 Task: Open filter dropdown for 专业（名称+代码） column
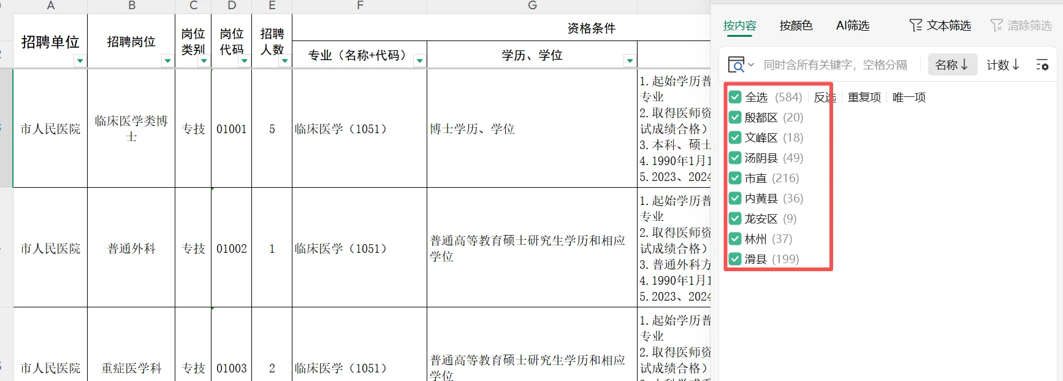[420, 61]
